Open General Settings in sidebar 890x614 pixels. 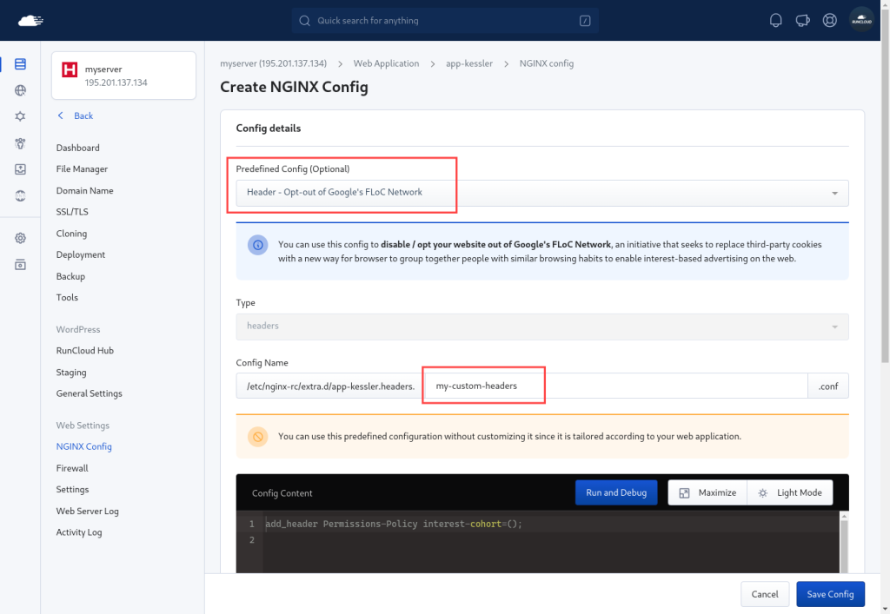pos(90,393)
